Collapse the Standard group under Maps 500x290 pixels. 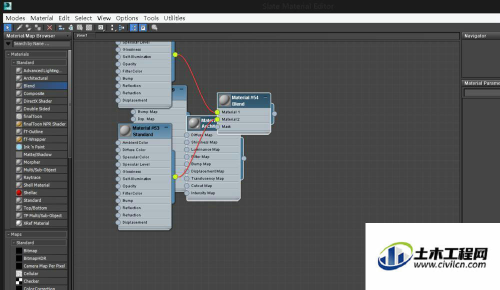click(13, 243)
